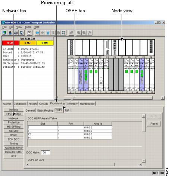Select the UCP side tab
This screenshot has height=176, width=169.
pyautogui.click(x=14, y=156)
